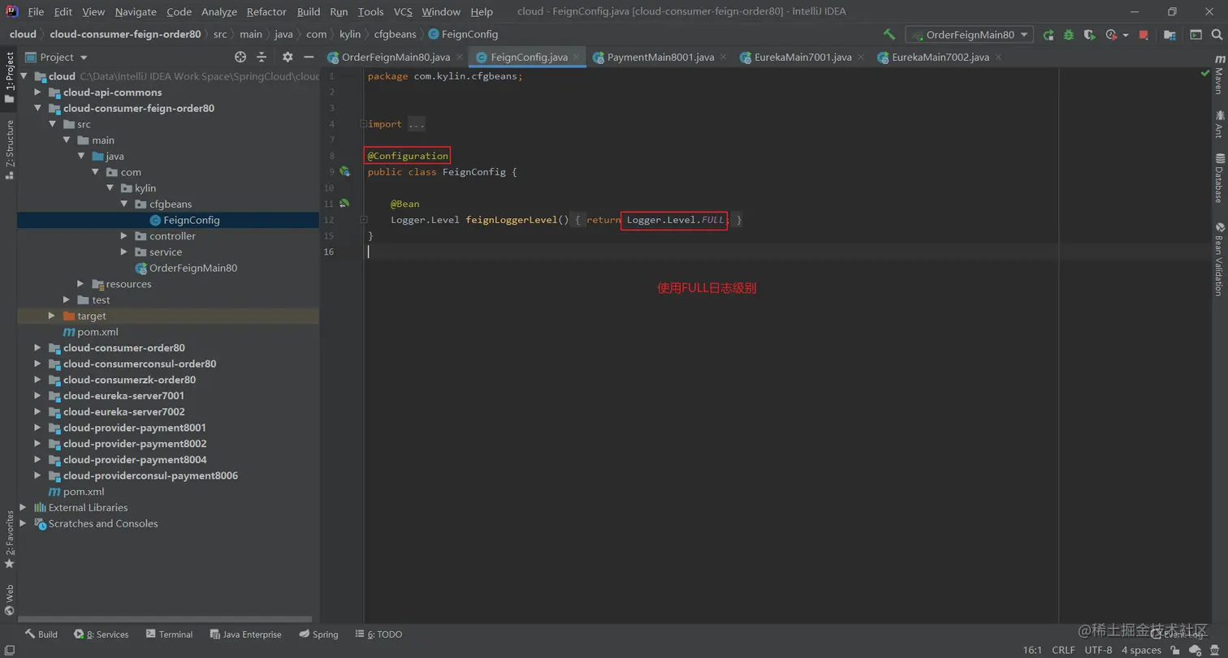Open the TODO tool window
Image resolution: width=1228 pixels, height=658 pixels.
click(378, 634)
